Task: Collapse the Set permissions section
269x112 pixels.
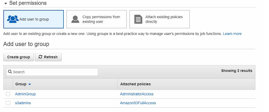Action: click(6, 3)
